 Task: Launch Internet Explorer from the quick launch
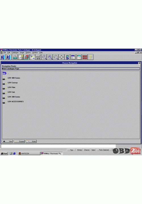pyautogui.click(x=14, y=154)
